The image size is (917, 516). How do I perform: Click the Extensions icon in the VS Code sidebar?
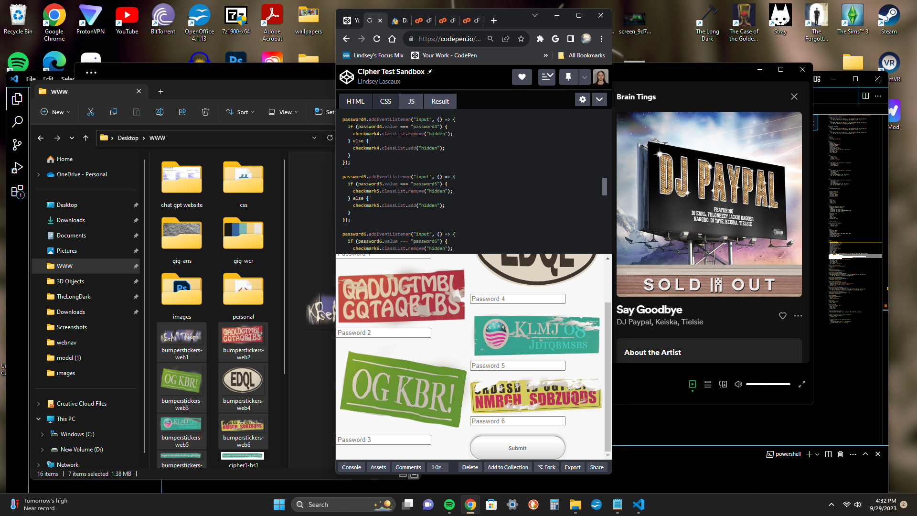point(17,192)
